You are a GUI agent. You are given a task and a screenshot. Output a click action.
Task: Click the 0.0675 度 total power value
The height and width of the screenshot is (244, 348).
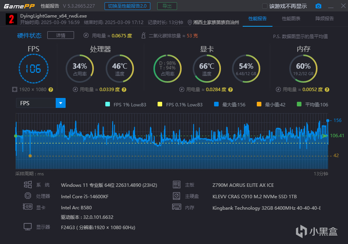pos(122,36)
